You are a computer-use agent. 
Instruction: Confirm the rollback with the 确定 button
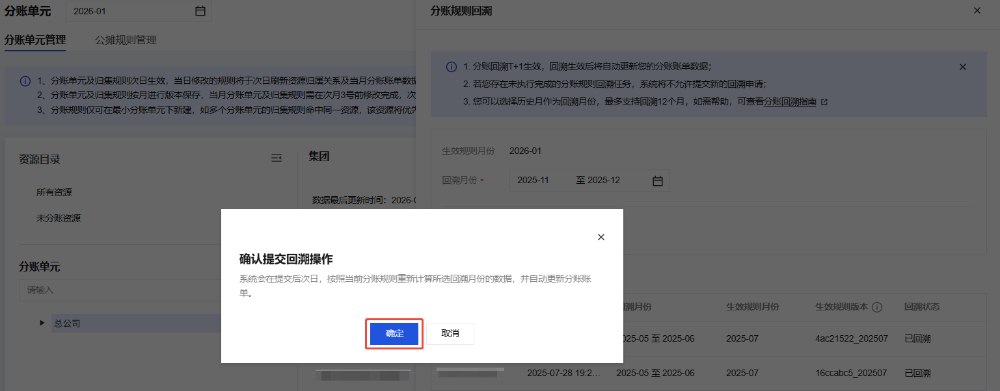click(394, 334)
